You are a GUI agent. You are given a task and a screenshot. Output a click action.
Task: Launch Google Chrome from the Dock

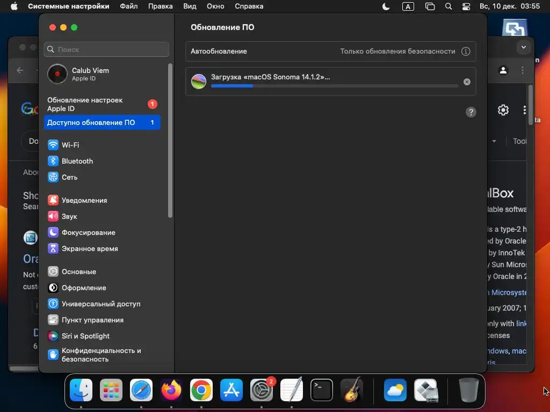tap(201, 389)
